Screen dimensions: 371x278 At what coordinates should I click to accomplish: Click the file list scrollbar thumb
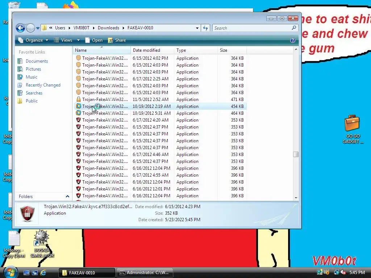tap(296, 154)
